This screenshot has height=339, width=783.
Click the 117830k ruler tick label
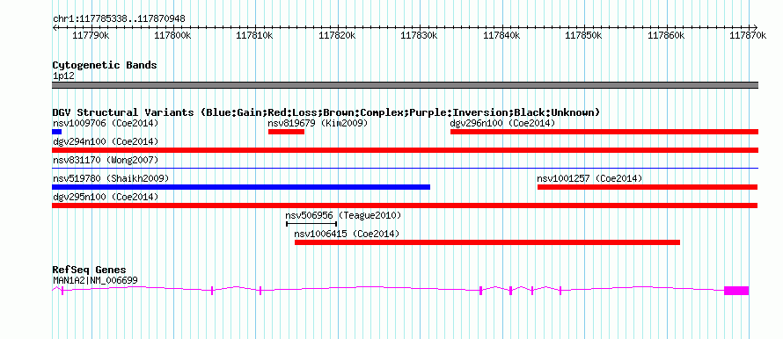420,35
